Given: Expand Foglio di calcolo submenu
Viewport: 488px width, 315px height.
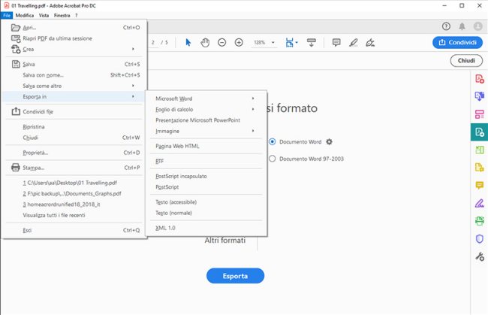Looking at the screenshot, I should [x=206, y=109].
